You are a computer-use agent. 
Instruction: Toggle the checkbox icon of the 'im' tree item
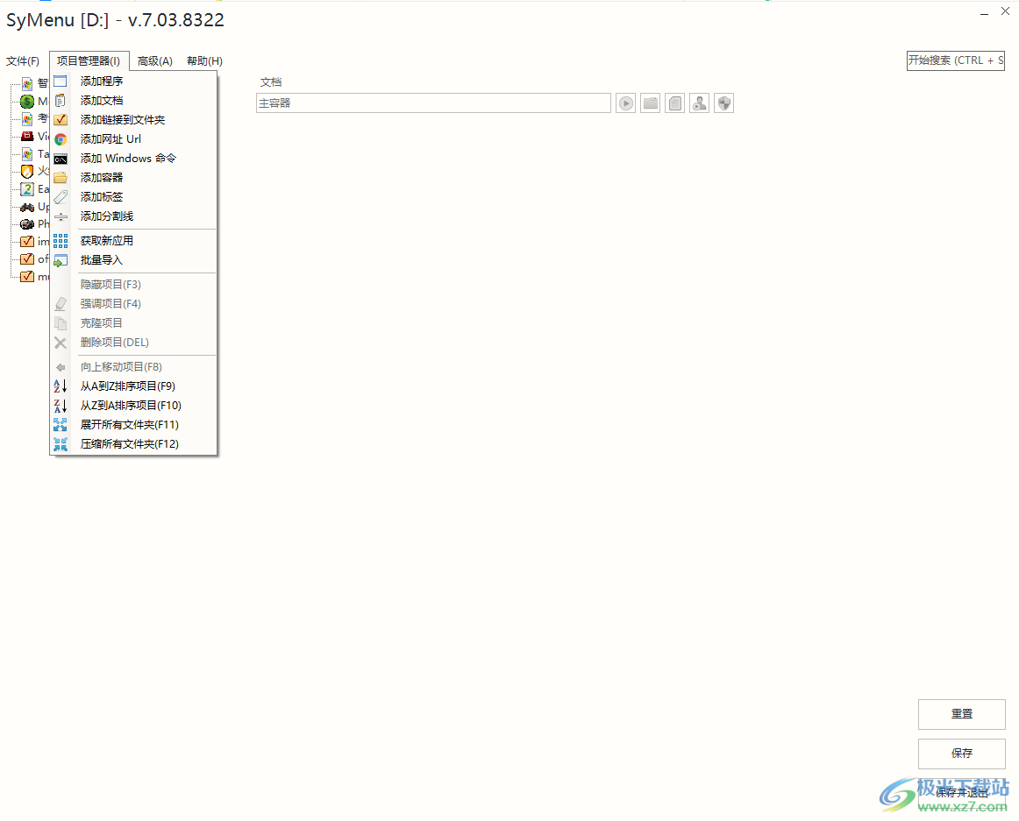(x=26, y=241)
